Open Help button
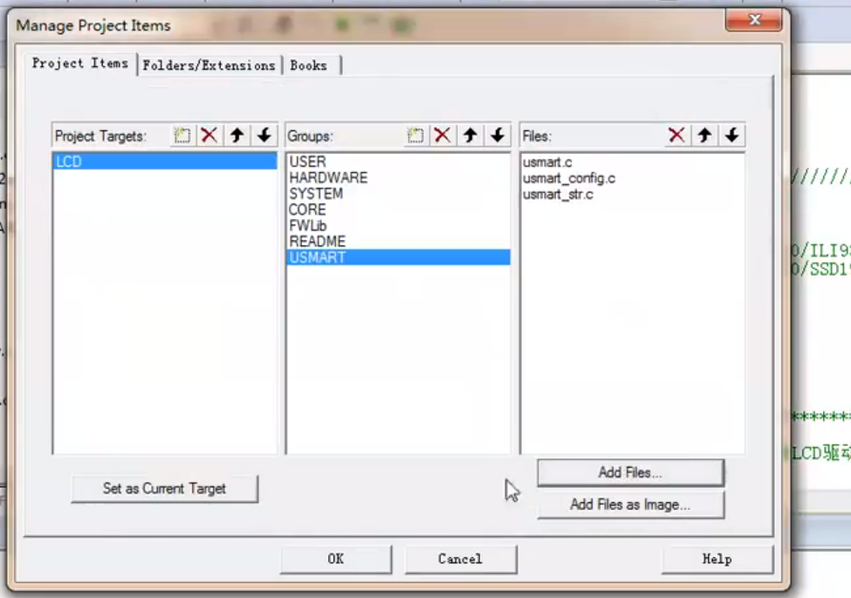 (x=717, y=559)
